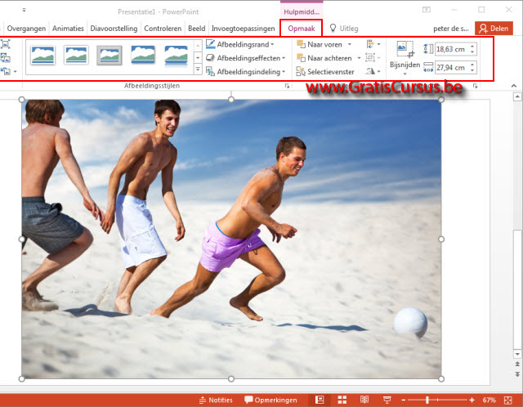Viewport: 523px width, 407px height.
Task: Click the change picture icon
Action: [6, 58]
